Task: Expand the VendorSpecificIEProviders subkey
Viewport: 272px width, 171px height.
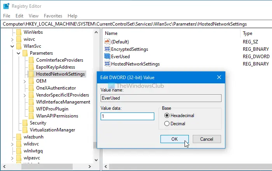Action: [x=24, y=95]
